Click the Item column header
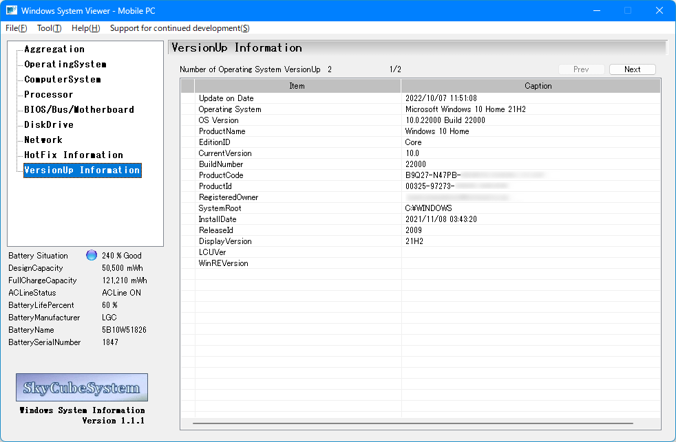Viewport: 676px width, 442px height. [297, 86]
